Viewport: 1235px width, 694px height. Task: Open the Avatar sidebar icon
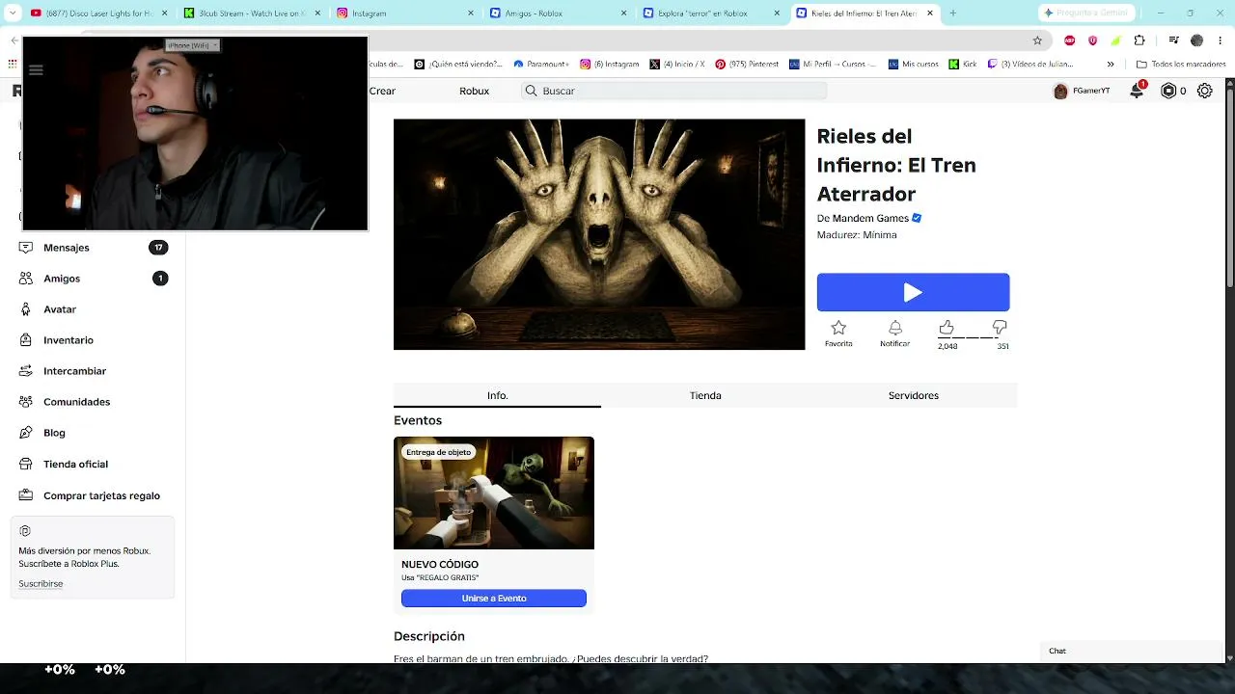click(x=25, y=309)
